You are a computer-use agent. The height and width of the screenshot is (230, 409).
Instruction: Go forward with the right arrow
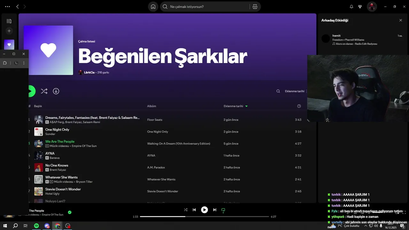point(25,6)
